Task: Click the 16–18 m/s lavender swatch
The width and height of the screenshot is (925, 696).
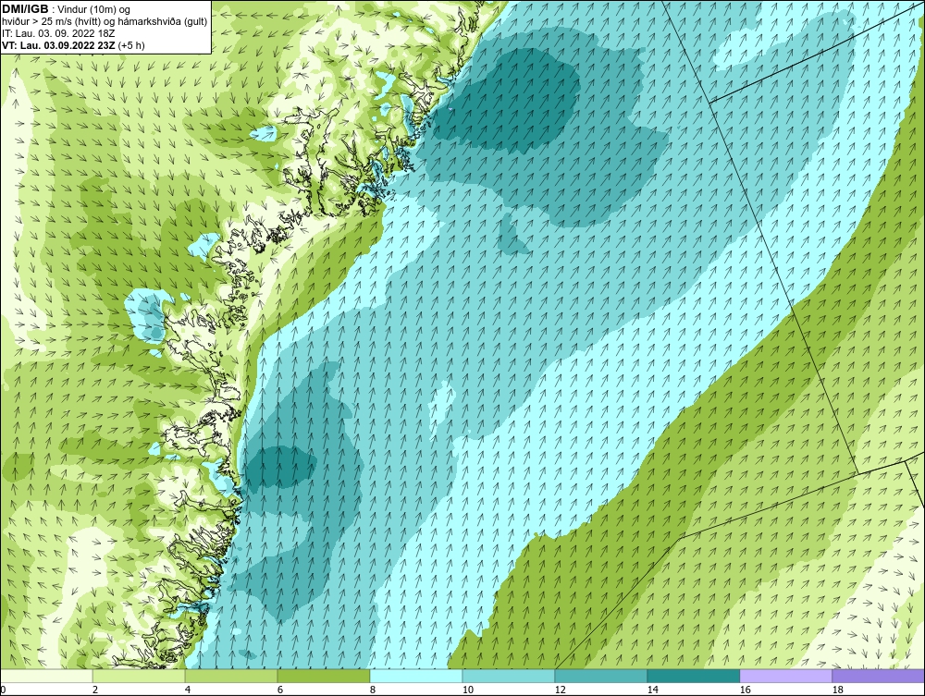Action: coord(785,676)
